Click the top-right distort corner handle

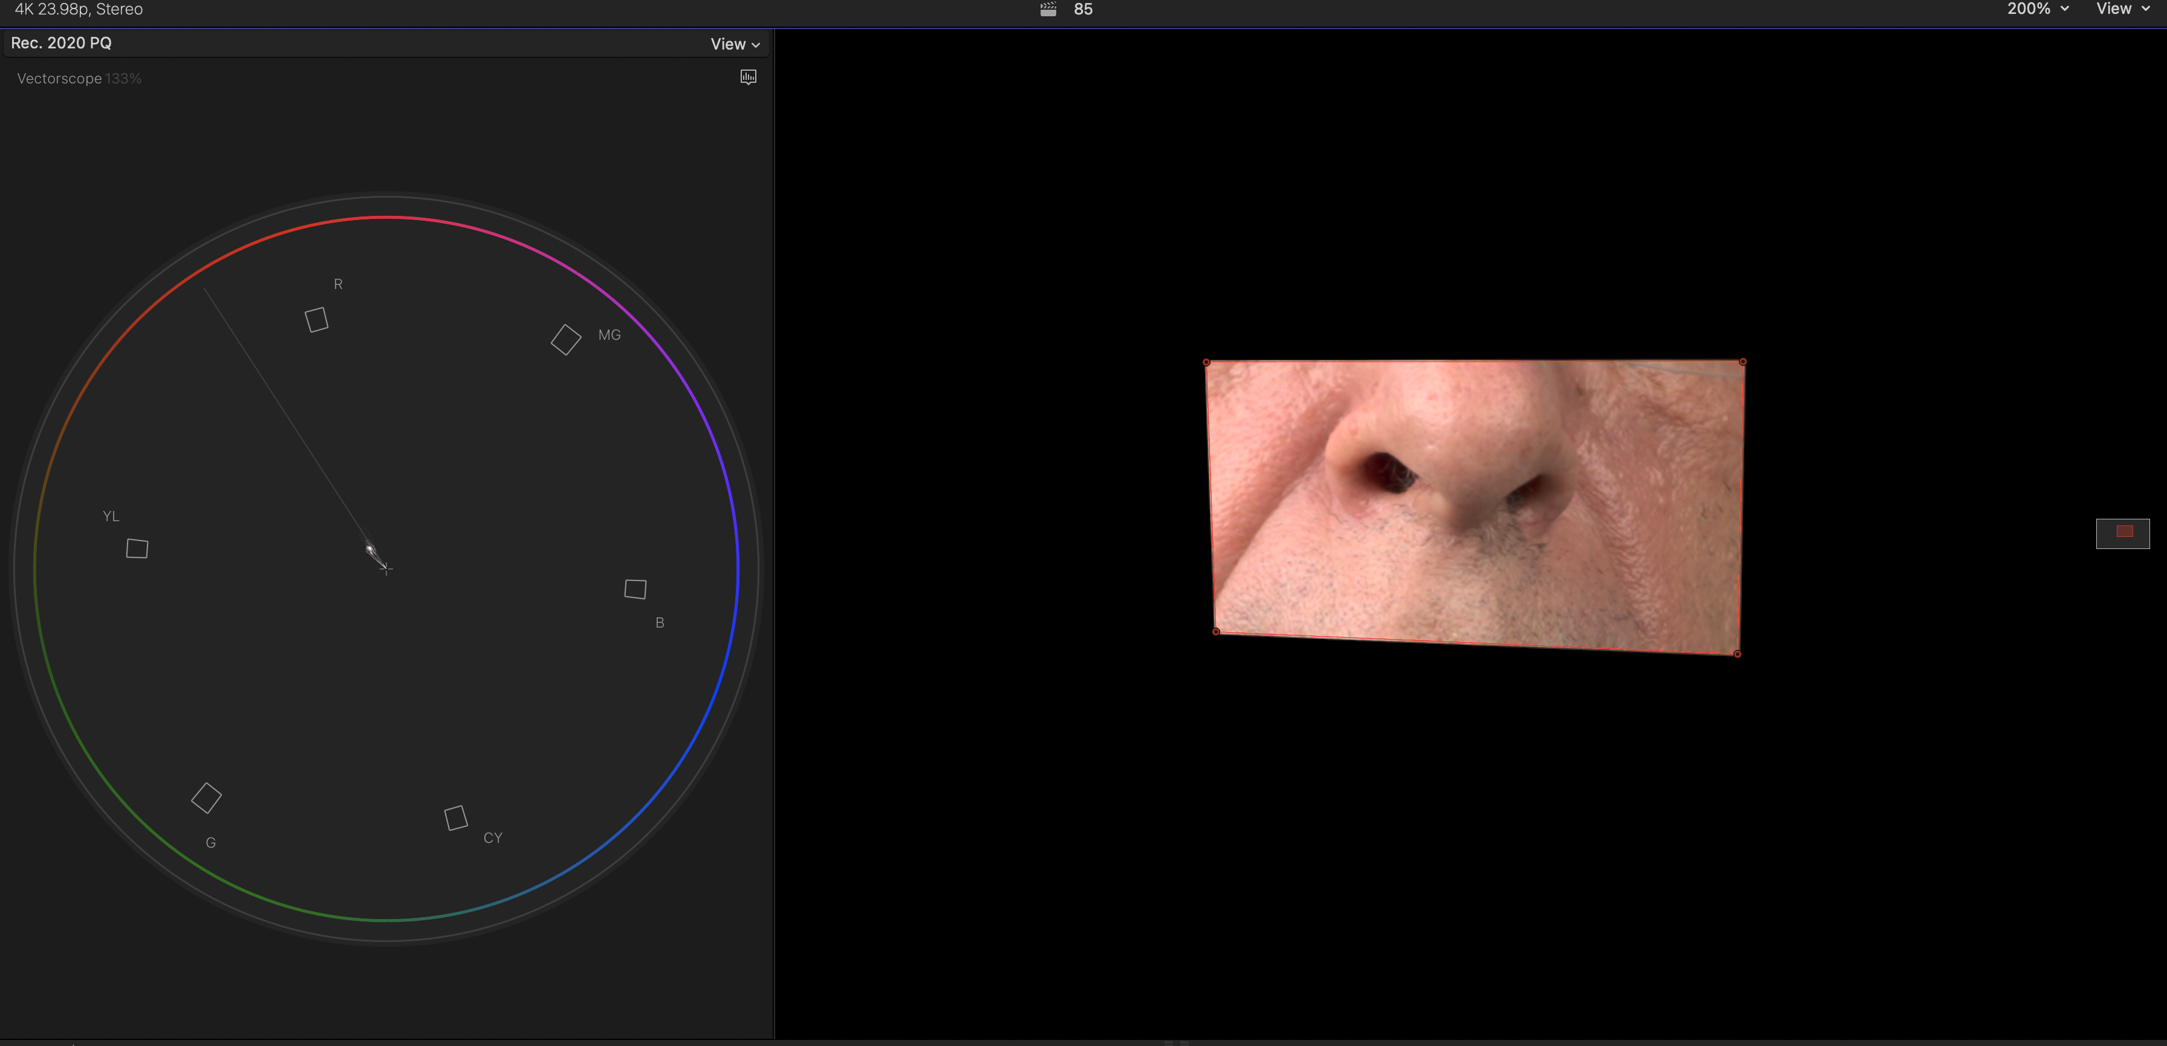click(x=1742, y=362)
